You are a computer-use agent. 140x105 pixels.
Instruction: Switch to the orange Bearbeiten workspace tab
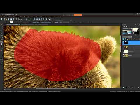(78, 15)
